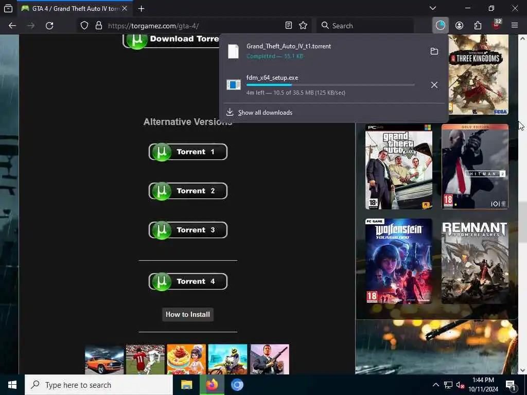
Task: Click the fdm_x64_setup.exe download progress bar
Action: [x=330, y=85]
